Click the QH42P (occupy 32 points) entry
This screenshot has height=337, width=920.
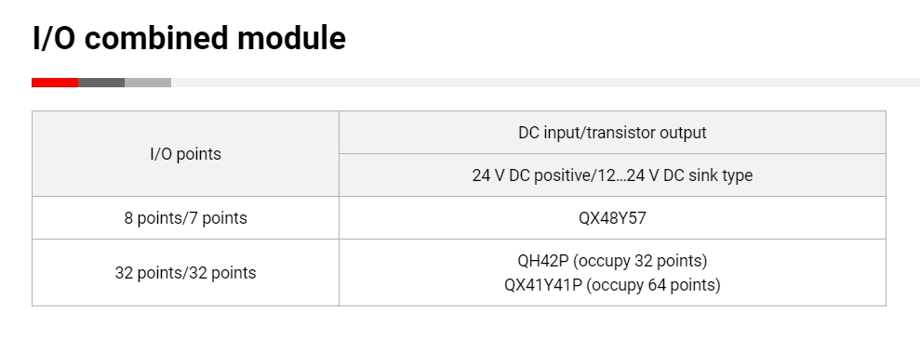[x=612, y=260]
